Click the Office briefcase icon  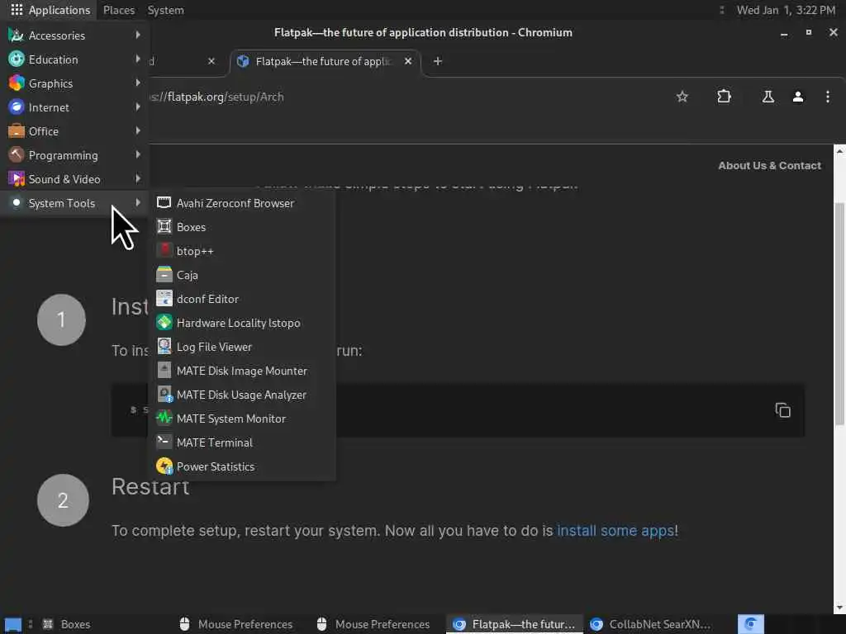pyautogui.click(x=17, y=131)
